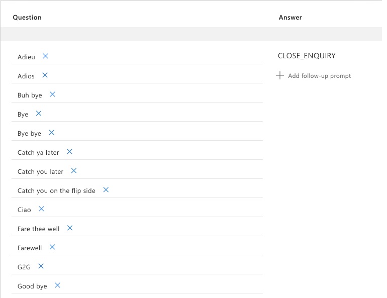The height and width of the screenshot is (298, 387).
Task: Delete the 'Bye' question entry
Action: [x=38, y=114]
